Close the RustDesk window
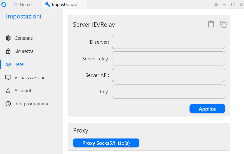244x154 pixels. [241, 5]
